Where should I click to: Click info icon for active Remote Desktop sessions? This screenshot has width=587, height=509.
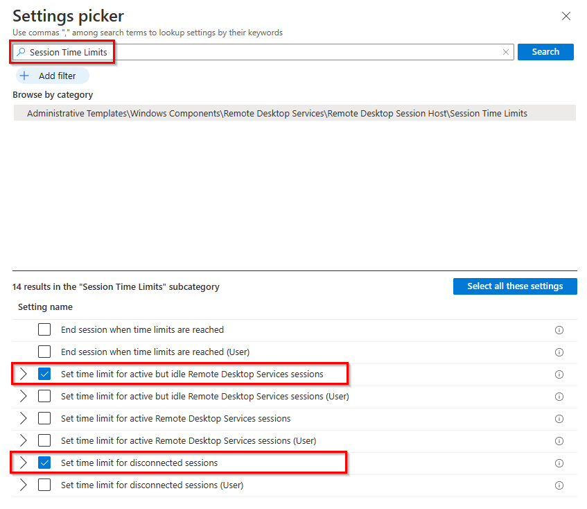(x=559, y=419)
